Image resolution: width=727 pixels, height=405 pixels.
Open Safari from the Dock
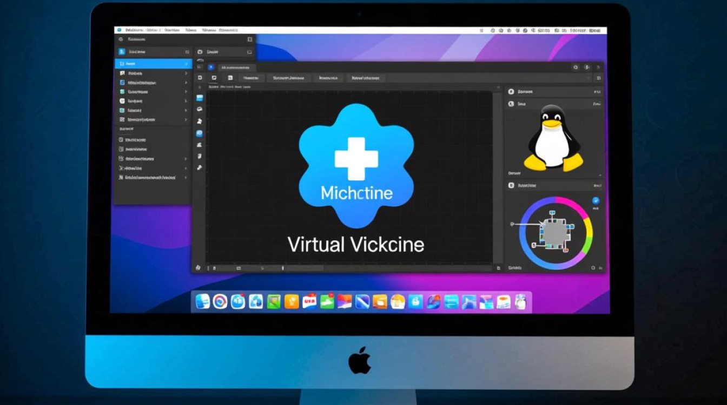[x=220, y=302]
